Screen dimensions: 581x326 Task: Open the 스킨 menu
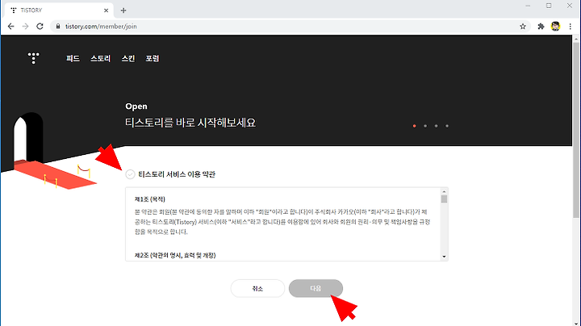(128, 59)
